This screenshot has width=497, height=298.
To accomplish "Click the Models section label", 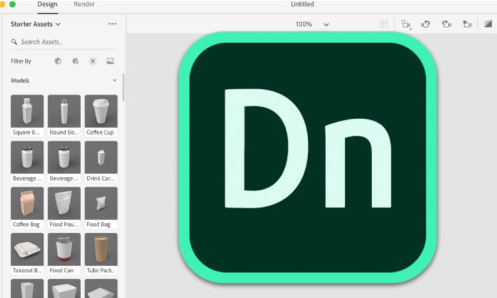I will pos(20,81).
